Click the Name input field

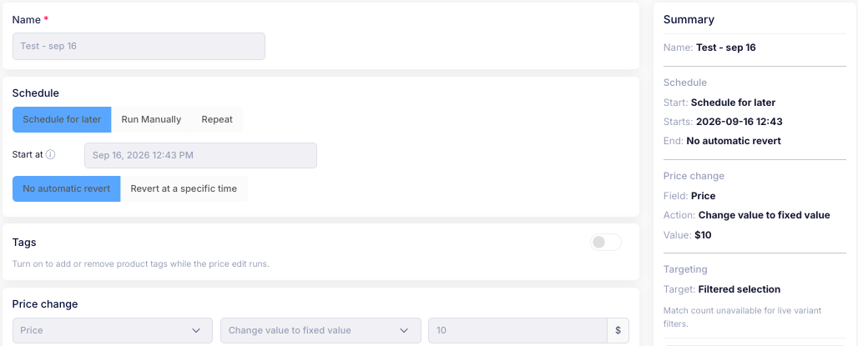(x=139, y=47)
